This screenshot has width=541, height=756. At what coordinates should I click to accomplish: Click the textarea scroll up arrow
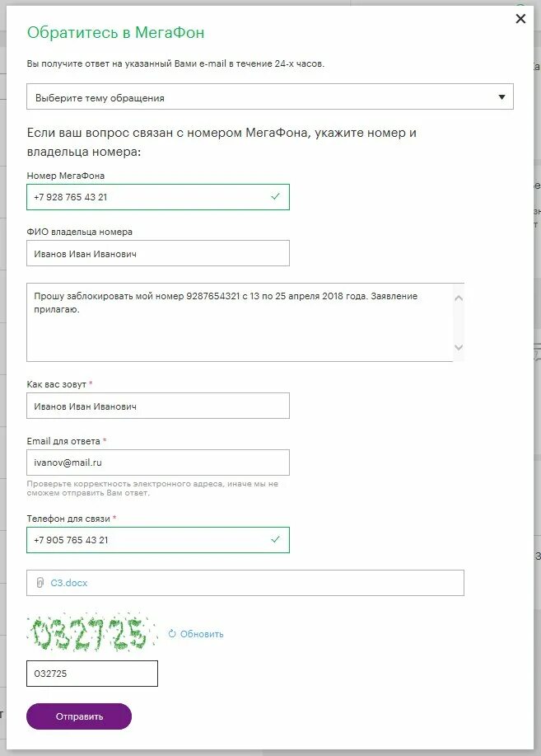click(x=459, y=298)
